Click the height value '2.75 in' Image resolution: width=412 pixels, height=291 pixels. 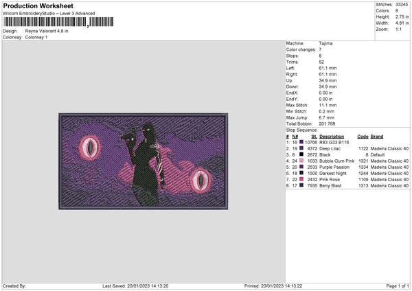[402, 16]
